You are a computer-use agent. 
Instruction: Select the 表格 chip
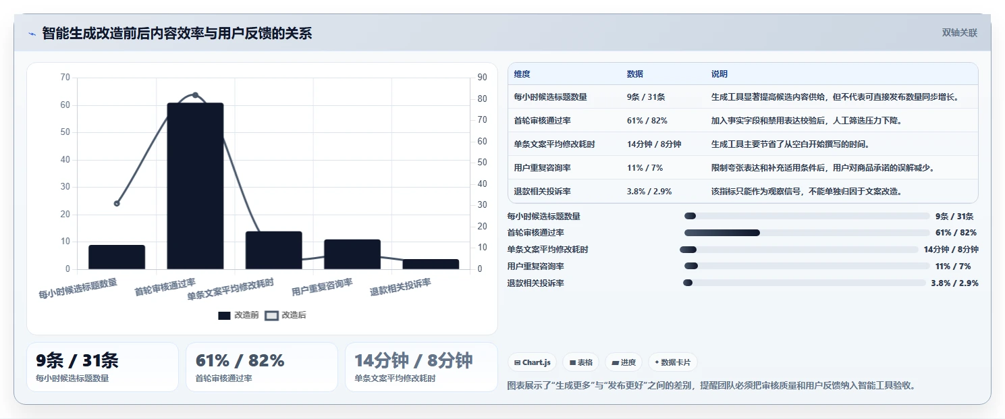[581, 362]
